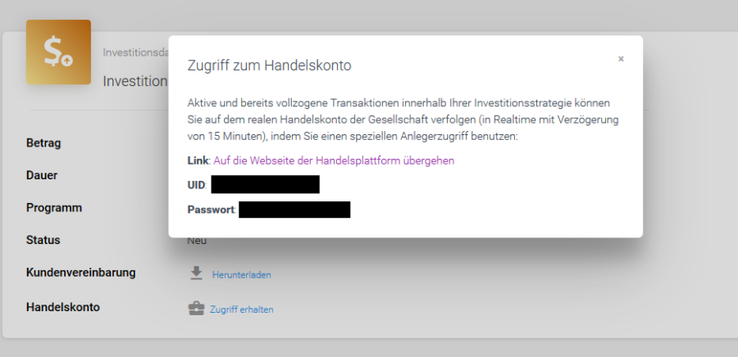Click the Zugriff erhalten link
The image size is (738, 357).
241,310
